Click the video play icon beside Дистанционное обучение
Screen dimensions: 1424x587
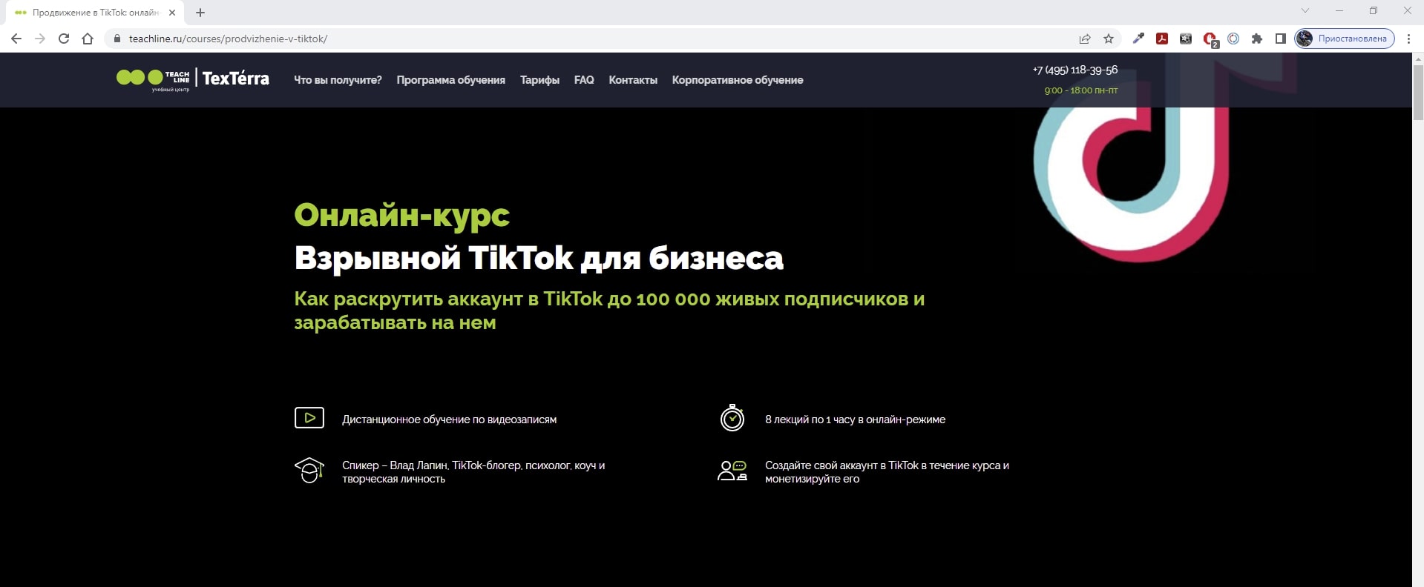click(309, 418)
